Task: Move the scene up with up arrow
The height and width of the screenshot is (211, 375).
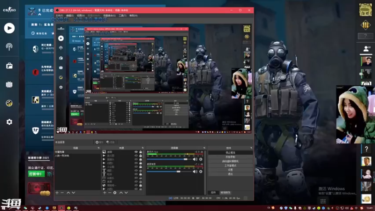Action: (x=68, y=193)
